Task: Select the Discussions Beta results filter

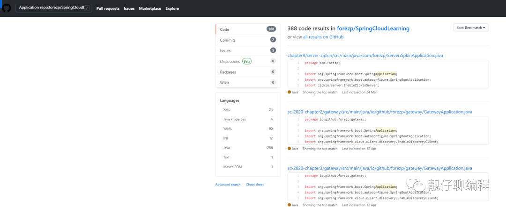Action: pyautogui.click(x=248, y=61)
